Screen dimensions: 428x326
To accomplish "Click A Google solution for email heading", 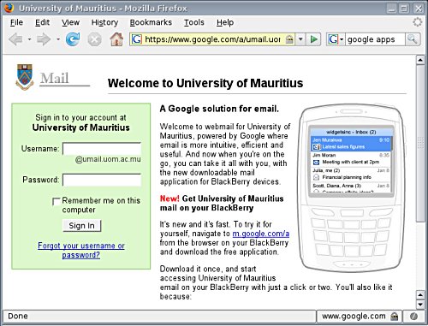I will click(x=219, y=109).
